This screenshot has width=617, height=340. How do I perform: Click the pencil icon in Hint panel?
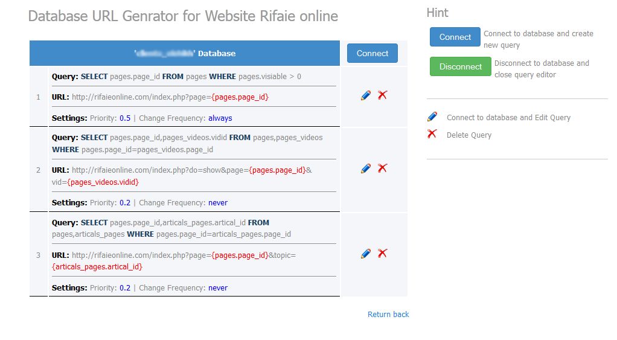click(432, 117)
